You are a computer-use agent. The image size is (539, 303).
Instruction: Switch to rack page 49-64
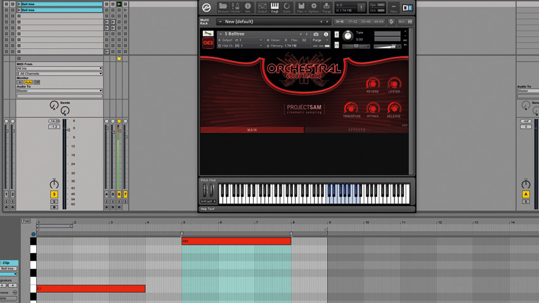coord(379,22)
